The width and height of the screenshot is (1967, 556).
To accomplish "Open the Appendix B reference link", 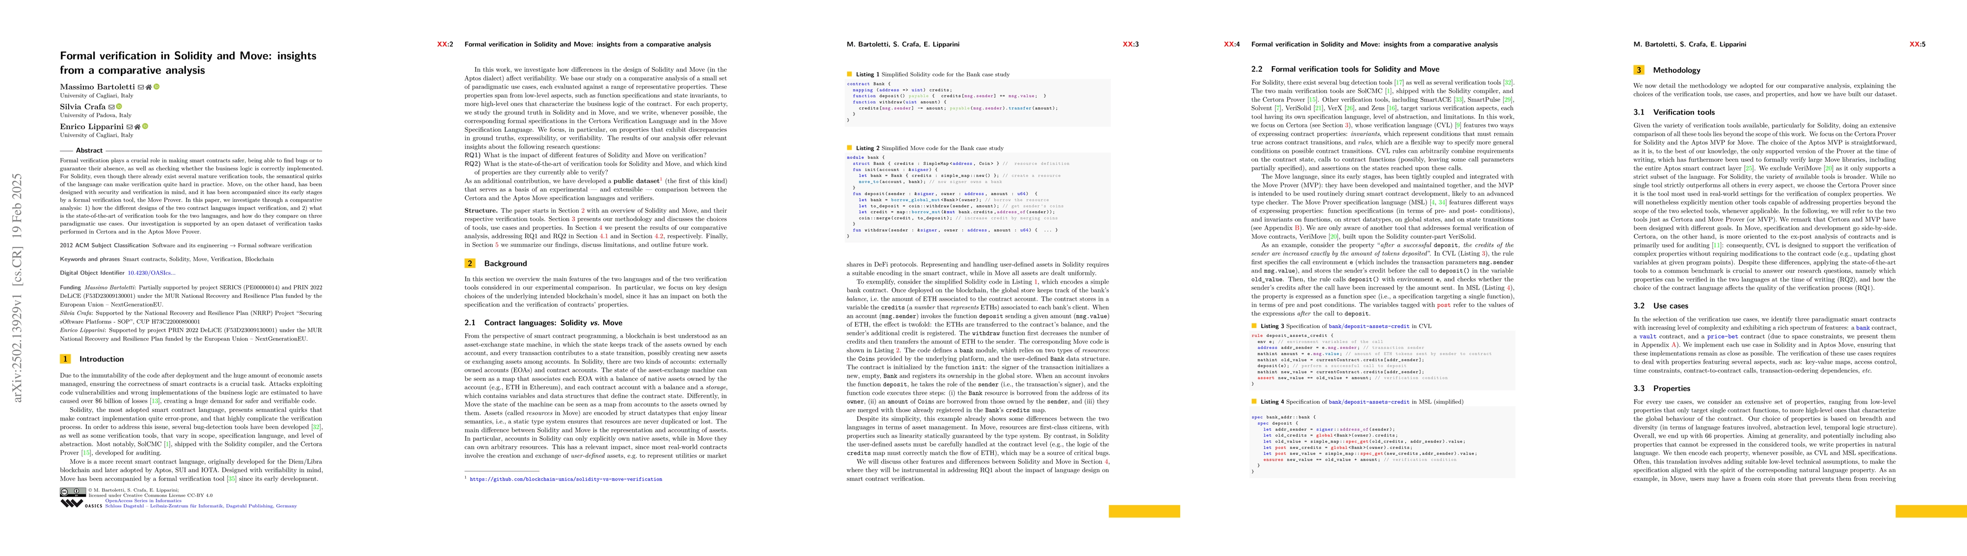I will click(1297, 228).
